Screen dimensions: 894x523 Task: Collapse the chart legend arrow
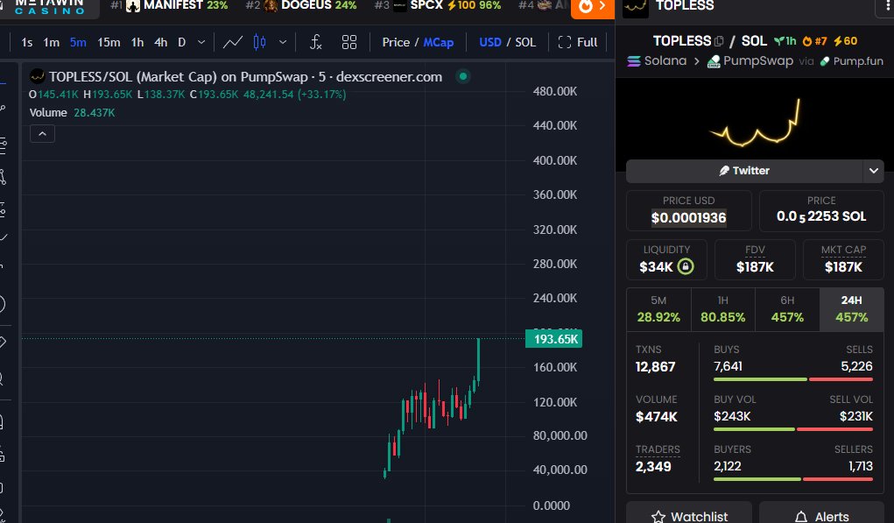(x=42, y=134)
